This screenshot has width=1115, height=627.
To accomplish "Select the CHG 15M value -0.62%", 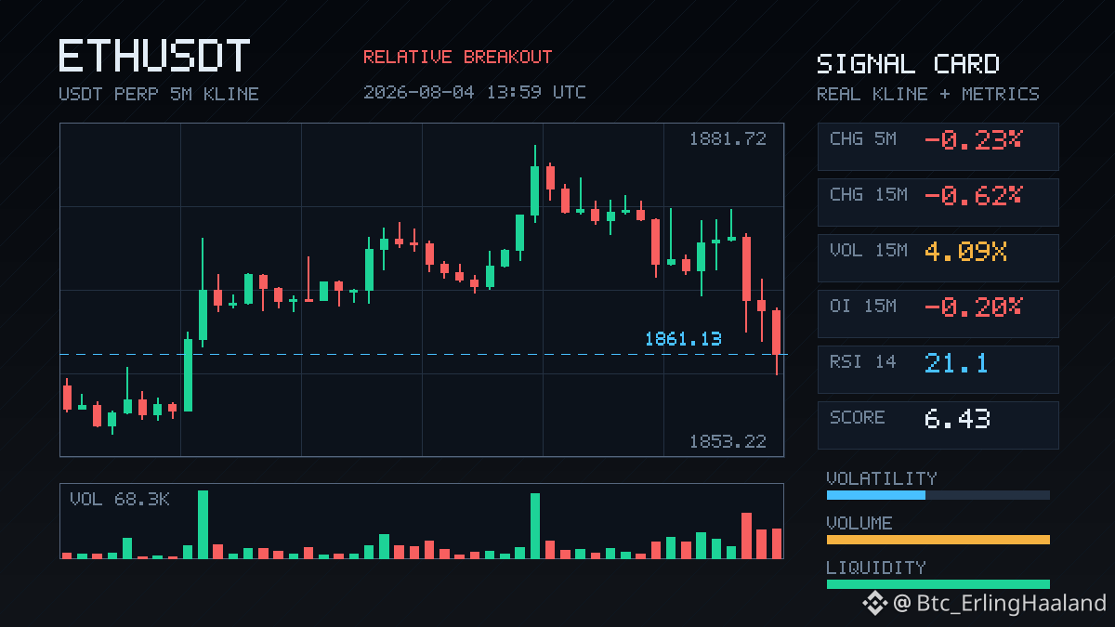I will click(x=973, y=196).
